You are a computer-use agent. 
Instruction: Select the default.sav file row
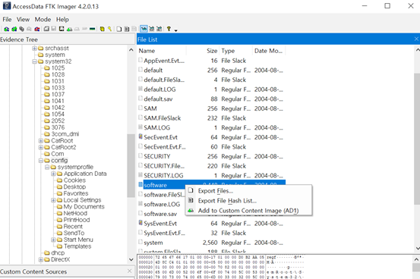(211, 99)
